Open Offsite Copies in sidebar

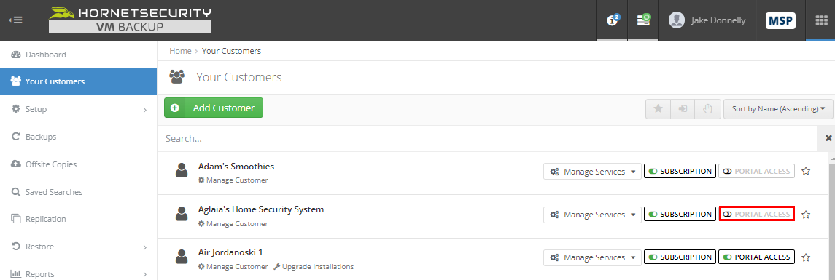coord(78,164)
